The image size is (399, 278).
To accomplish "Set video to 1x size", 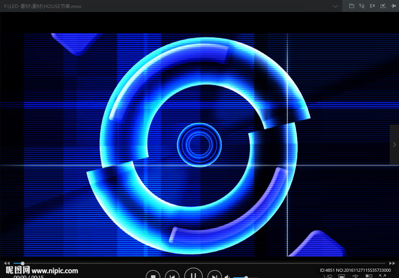I will coord(372,6).
